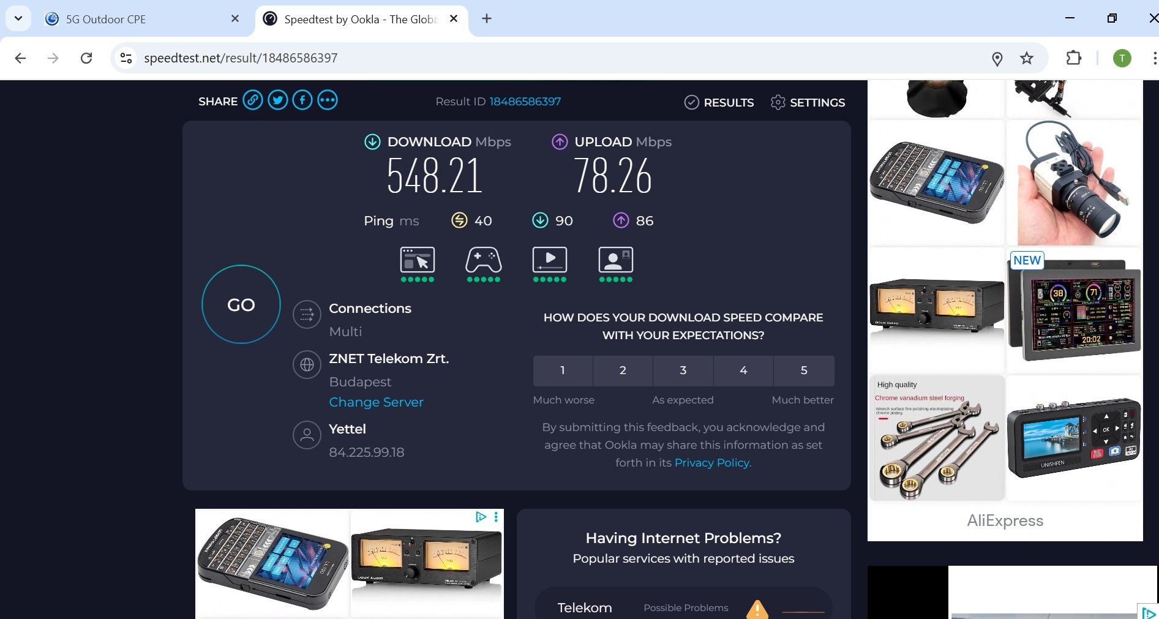Screen dimensions: 1159x619
Task: Open the RESULTS checkmark icon
Action: 691,102
